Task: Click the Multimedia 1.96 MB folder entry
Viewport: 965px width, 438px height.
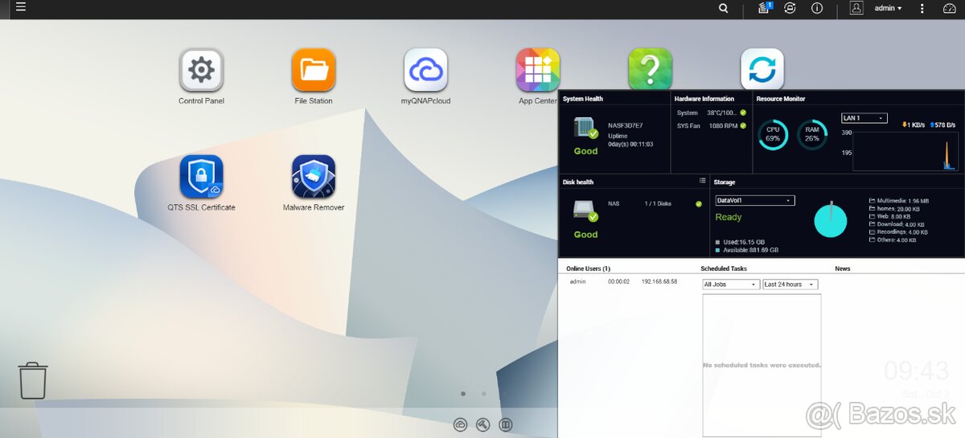Action: click(900, 201)
